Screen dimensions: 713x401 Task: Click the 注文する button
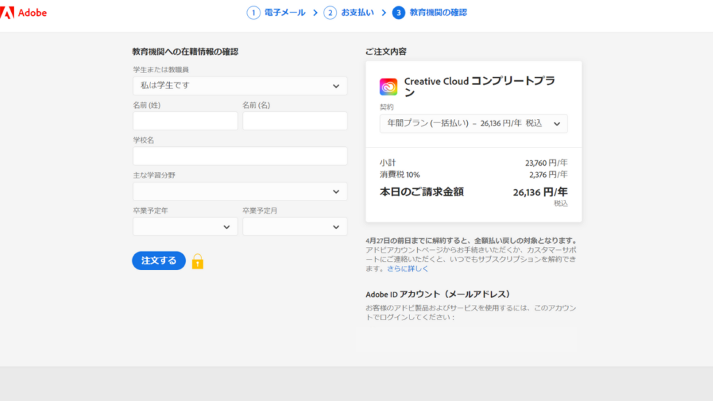tap(159, 260)
